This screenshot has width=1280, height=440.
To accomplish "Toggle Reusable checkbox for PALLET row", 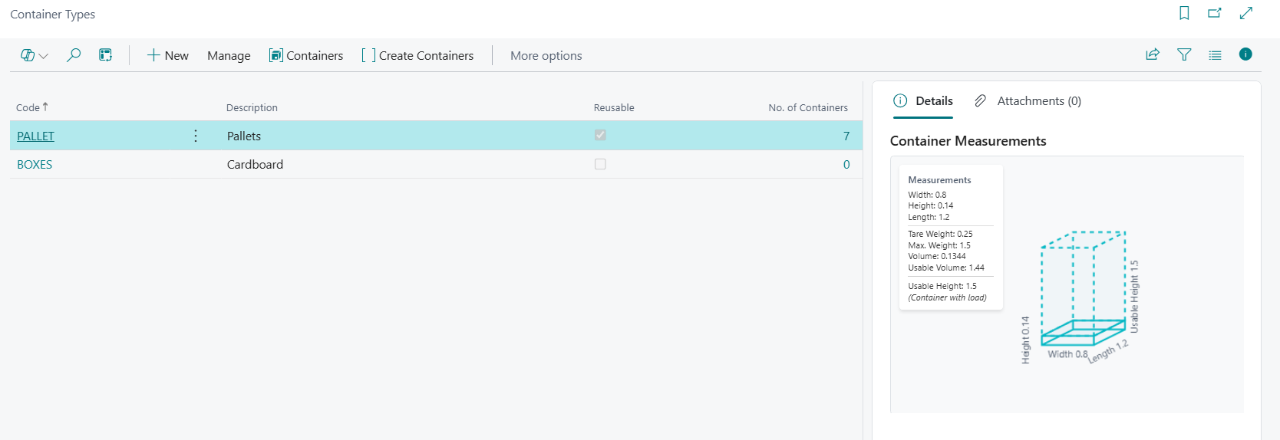I will (x=600, y=136).
